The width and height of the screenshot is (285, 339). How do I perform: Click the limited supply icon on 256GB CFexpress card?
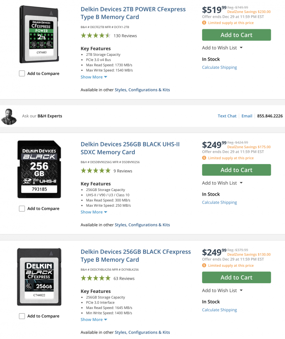[204, 266]
